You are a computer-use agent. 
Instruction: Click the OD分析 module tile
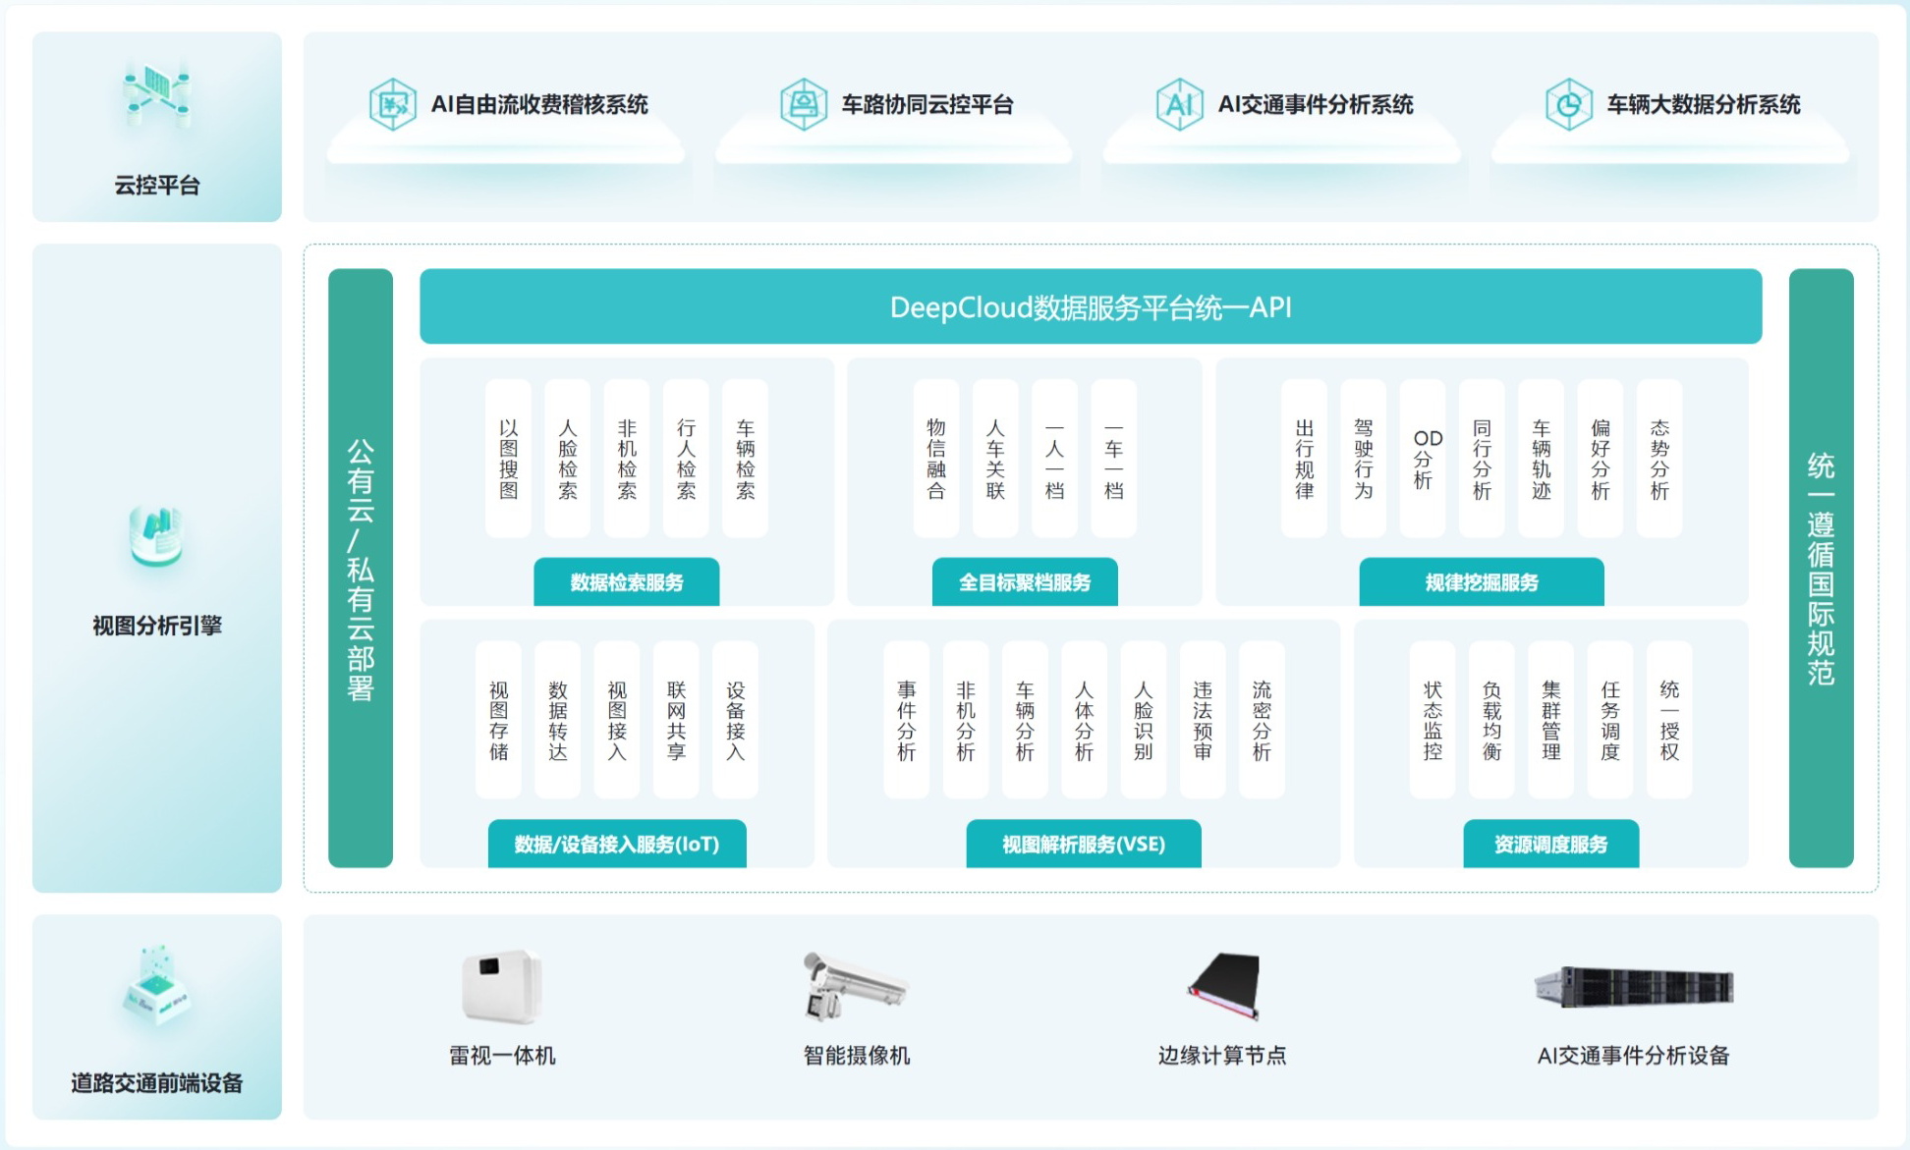(1423, 459)
